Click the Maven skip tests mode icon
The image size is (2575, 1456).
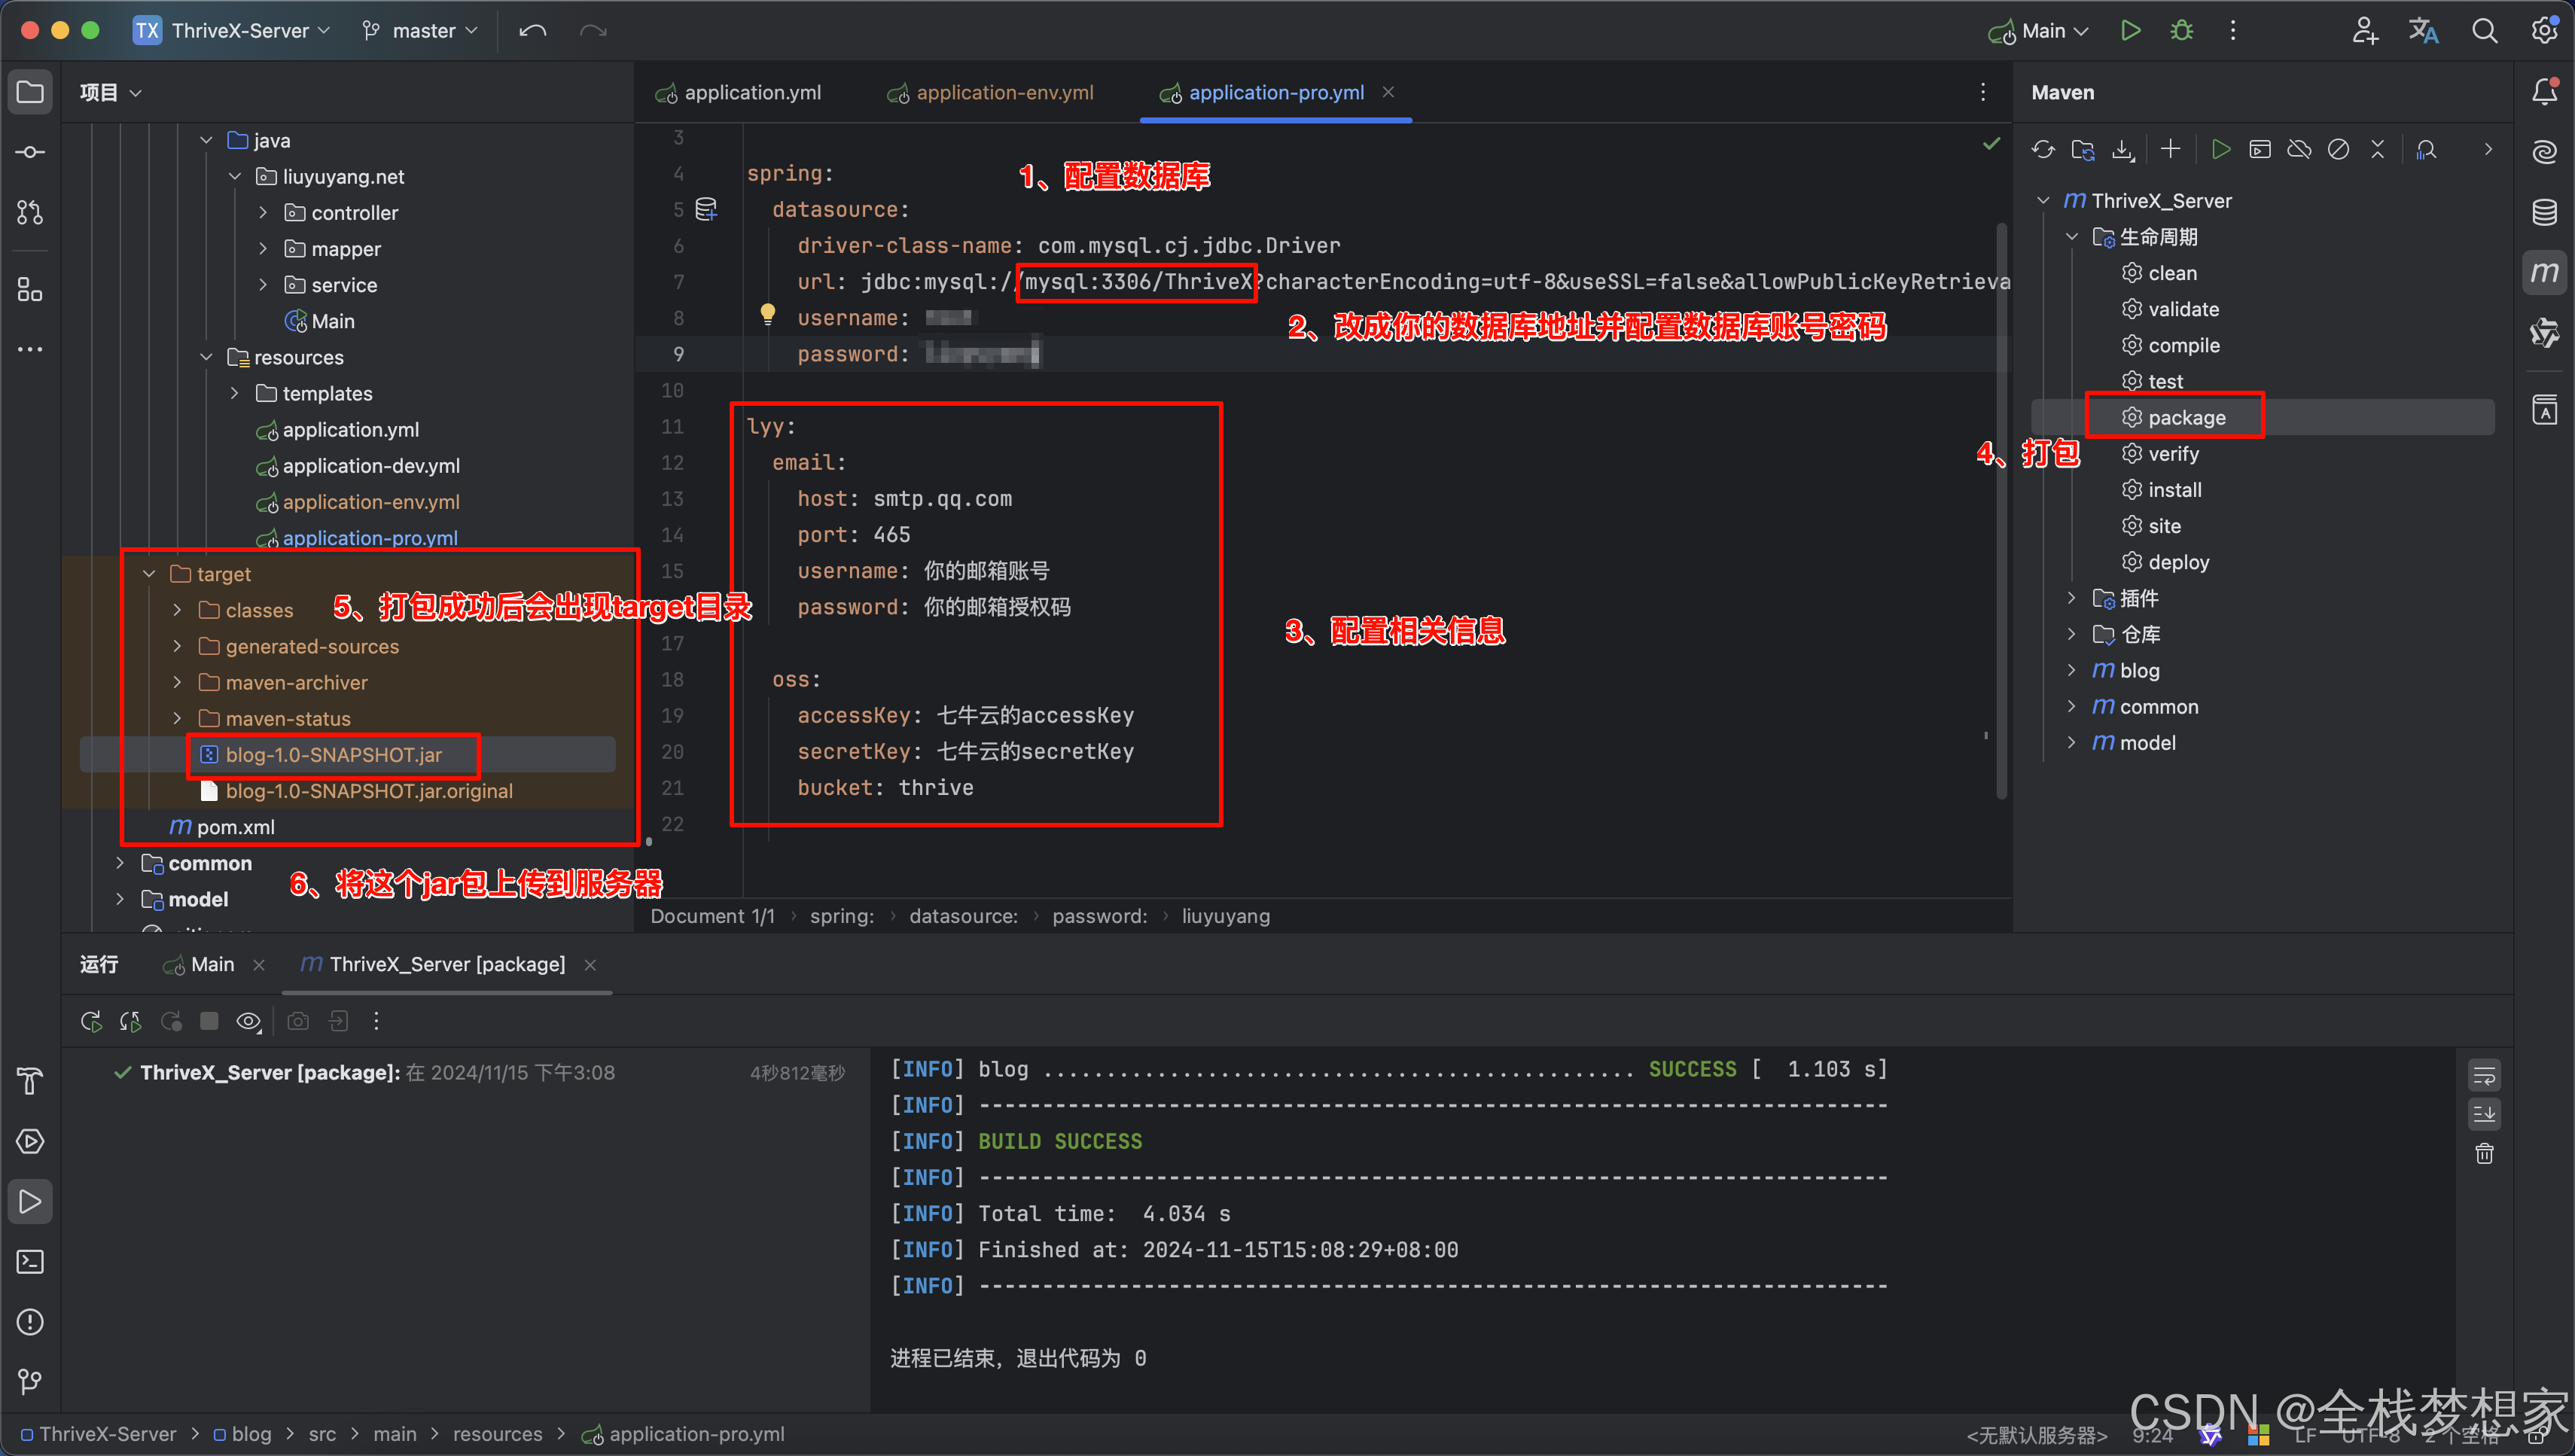click(2338, 150)
